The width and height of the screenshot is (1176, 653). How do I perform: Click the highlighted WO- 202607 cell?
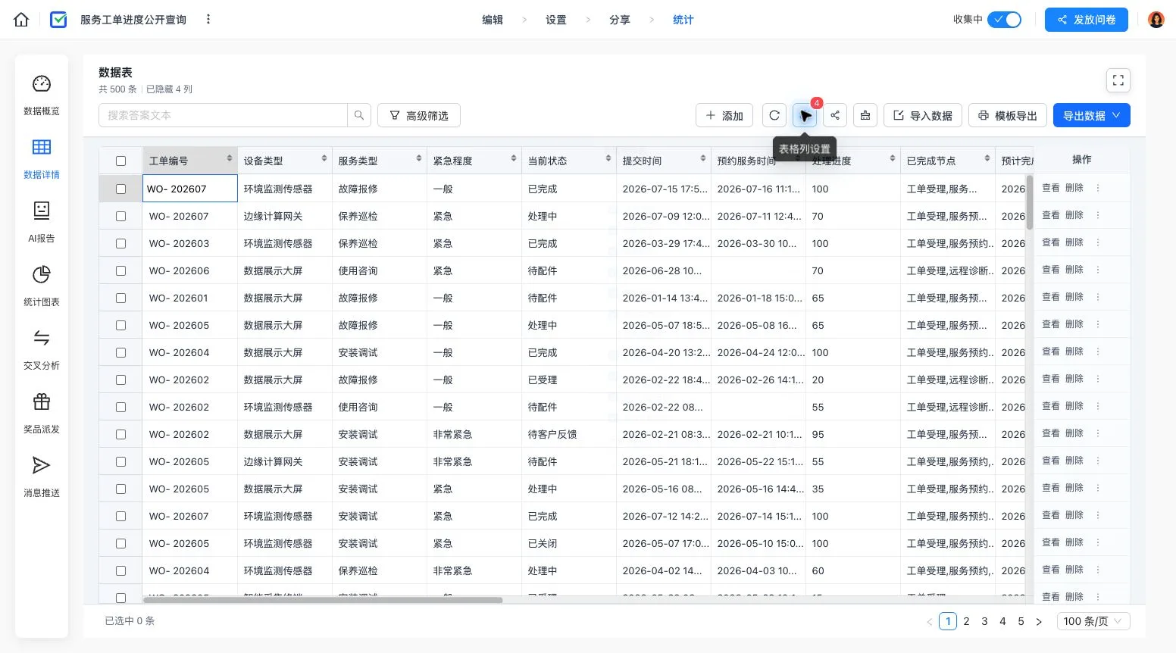click(190, 189)
